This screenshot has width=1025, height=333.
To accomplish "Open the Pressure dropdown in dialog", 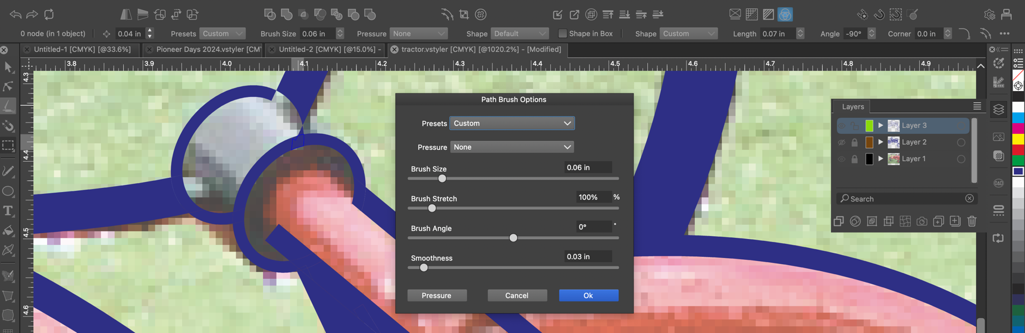I will point(512,147).
